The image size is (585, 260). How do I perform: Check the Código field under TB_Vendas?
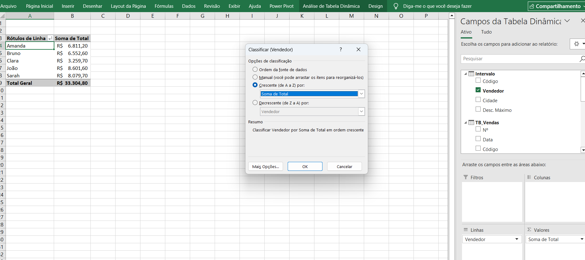coord(478,148)
